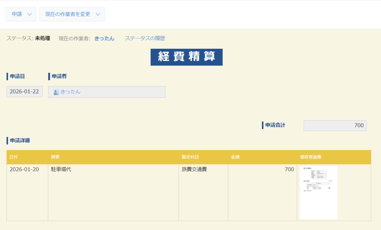Open the 申請 dropdown menu
The width and height of the screenshot is (381, 230).
21,14
